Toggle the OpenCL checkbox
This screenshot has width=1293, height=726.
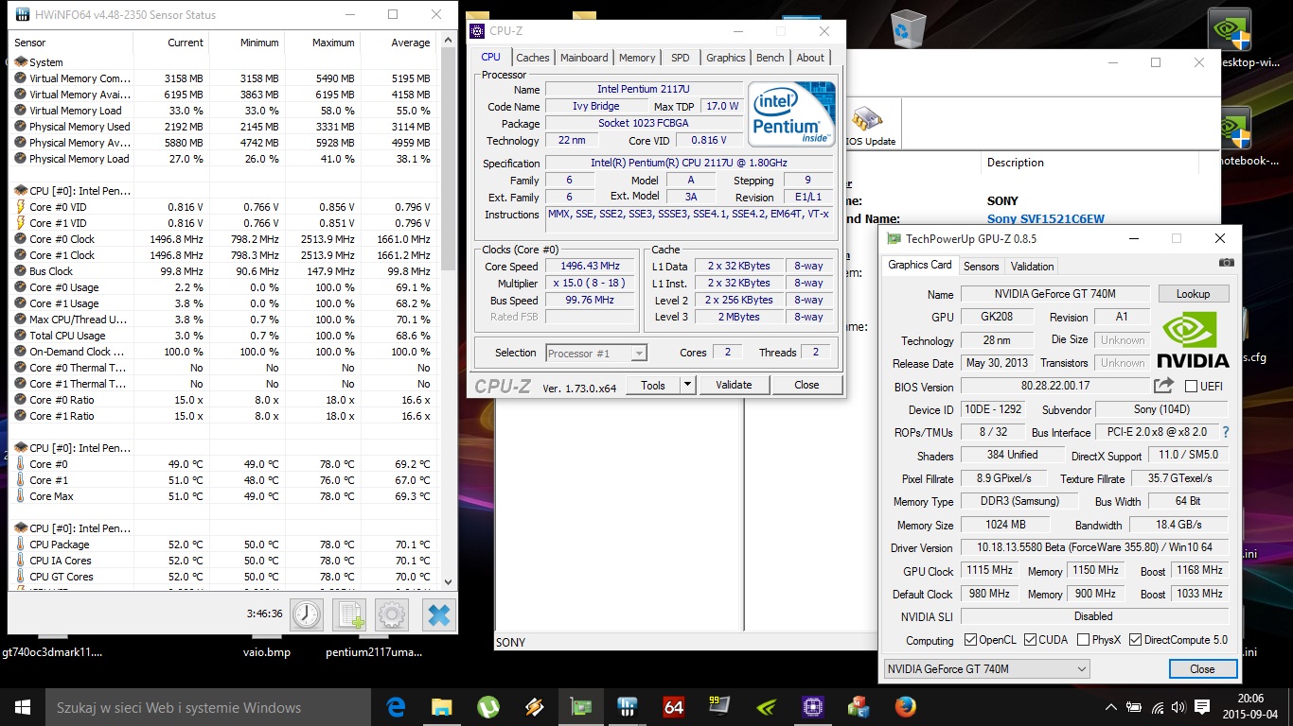970,640
